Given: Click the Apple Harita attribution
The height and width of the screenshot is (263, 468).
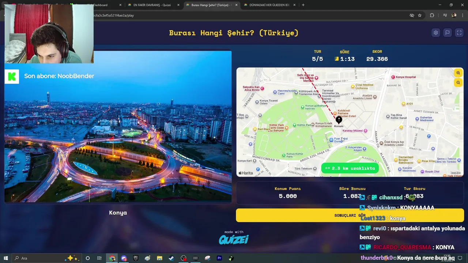Looking at the screenshot, I should coord(246,173).
